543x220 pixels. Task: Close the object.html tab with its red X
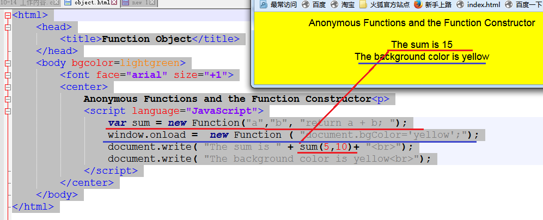click(114, 3)
